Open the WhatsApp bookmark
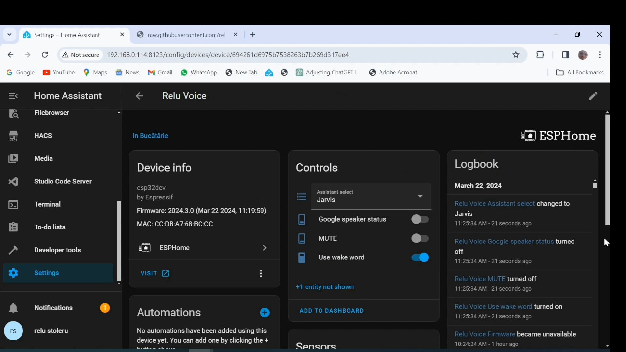Viewport: 626px width, 352px height. click(199, 72)
